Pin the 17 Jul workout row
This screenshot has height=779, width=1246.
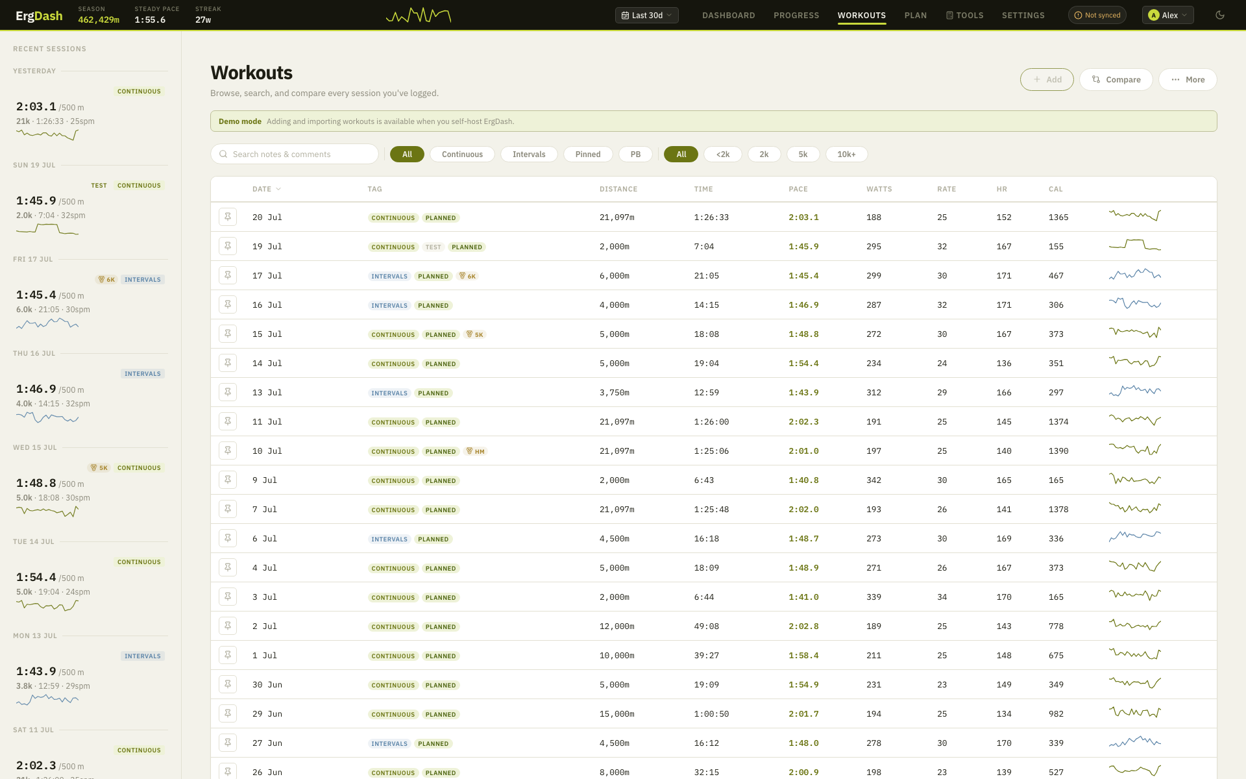point(228,275)
